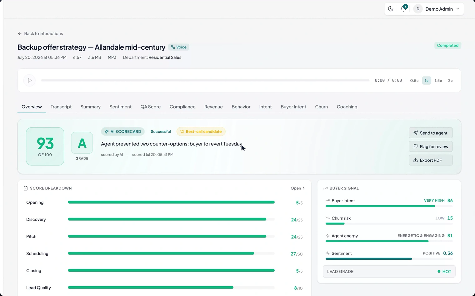The image size is (475, 296).
Task: Seek on the audio progress bar
Action: pos(205,81)
